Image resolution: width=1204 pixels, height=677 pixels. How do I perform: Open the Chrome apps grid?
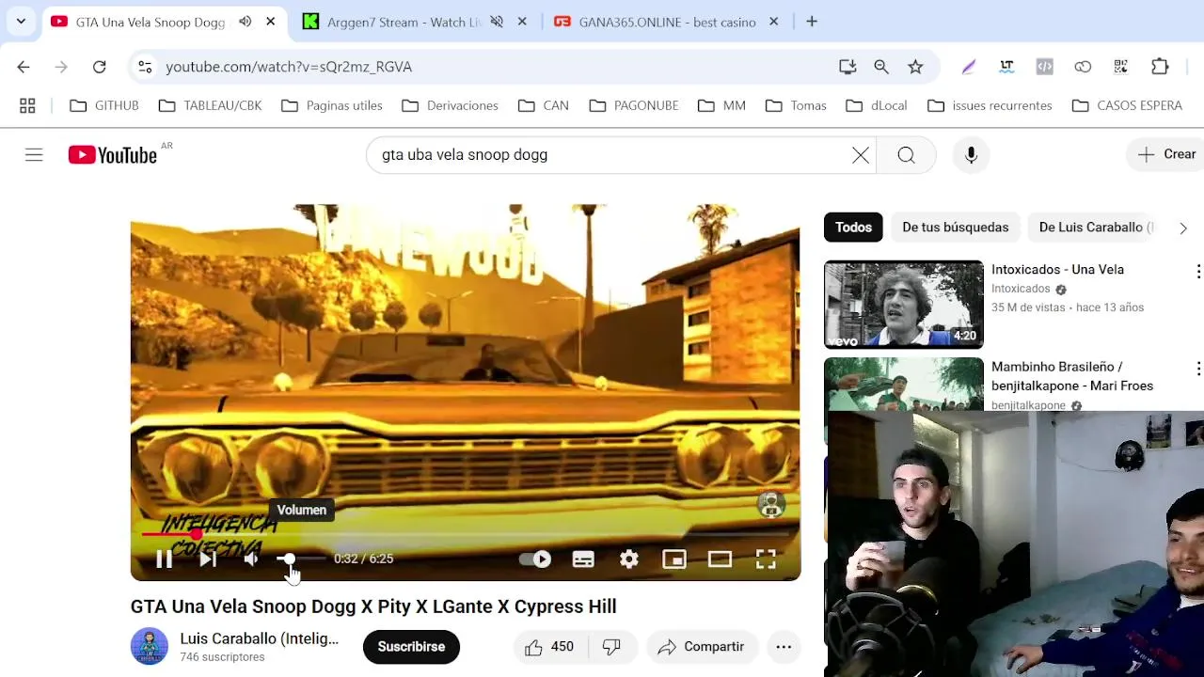[x=27, y=105]
